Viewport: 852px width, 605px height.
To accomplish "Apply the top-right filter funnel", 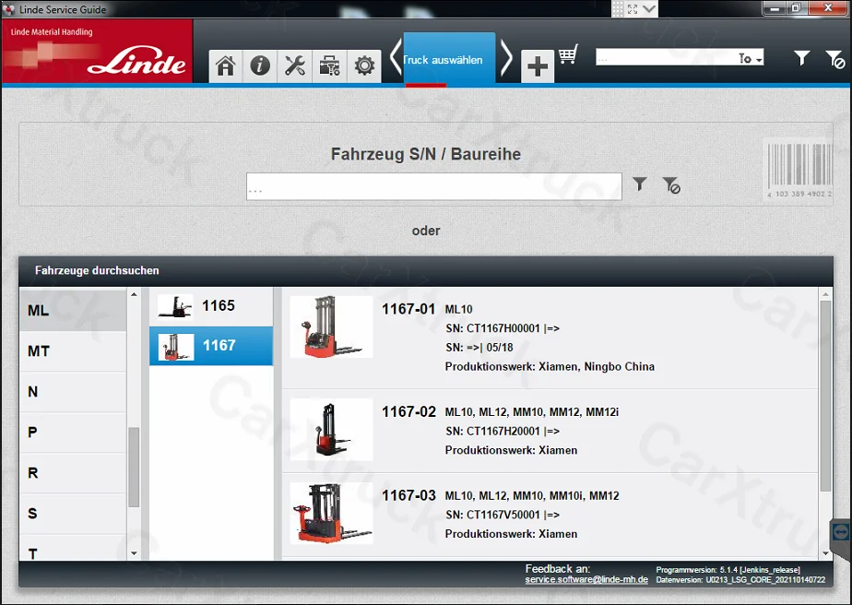I will point(802,57).
